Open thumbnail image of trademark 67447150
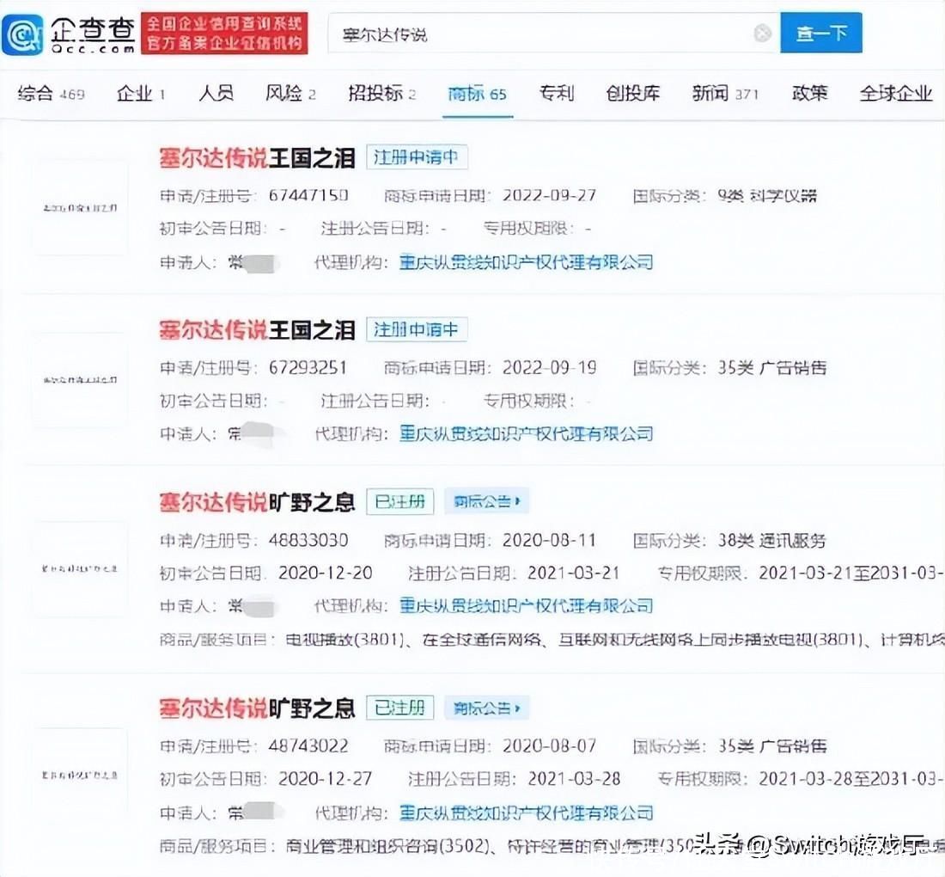945x877 pixels. click(80, 208)
